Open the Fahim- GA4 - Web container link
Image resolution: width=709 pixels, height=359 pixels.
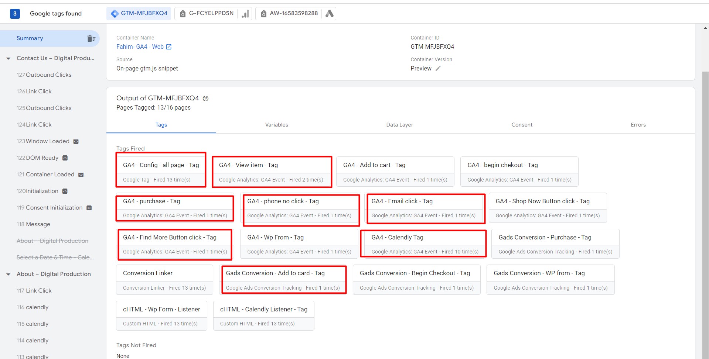pyautogui.click(x=140, y=47)
